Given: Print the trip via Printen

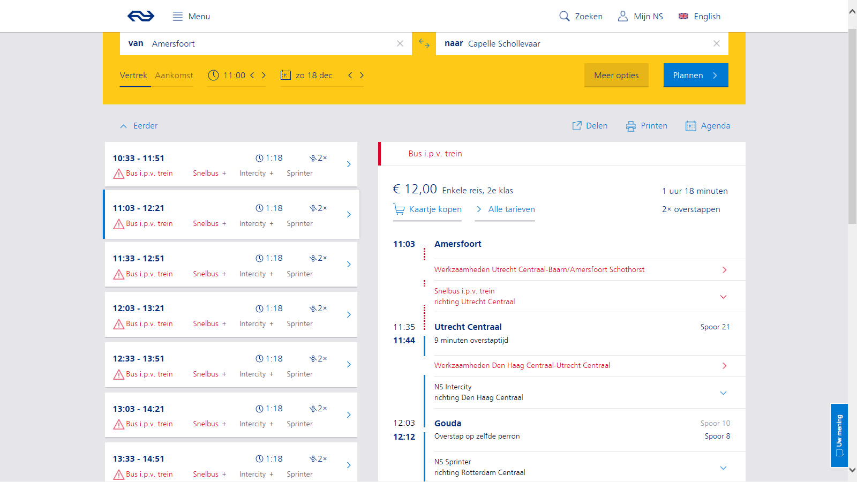Looking at the screenshot, I should pyautogui.click(x=647, y=126).
